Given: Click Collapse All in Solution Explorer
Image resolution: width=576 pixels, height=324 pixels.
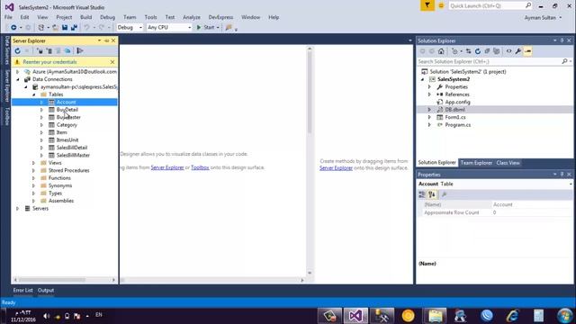Looking at the screenshot, I should click(487, 51).
